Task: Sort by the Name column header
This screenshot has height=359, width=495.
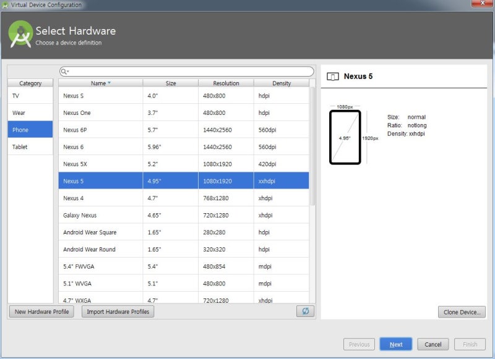Action: [x=101, y=83]
